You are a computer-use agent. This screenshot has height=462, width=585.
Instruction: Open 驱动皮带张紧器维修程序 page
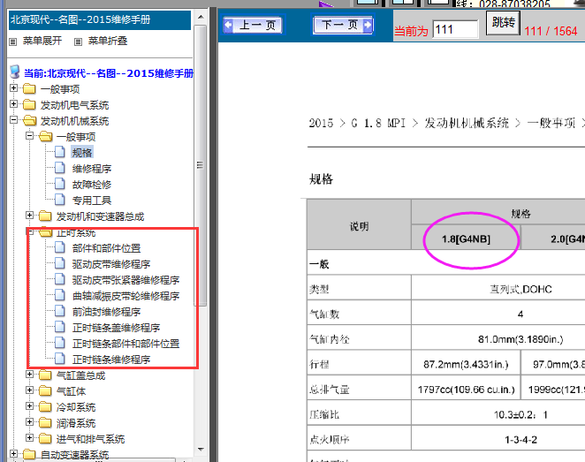point(125,280)
